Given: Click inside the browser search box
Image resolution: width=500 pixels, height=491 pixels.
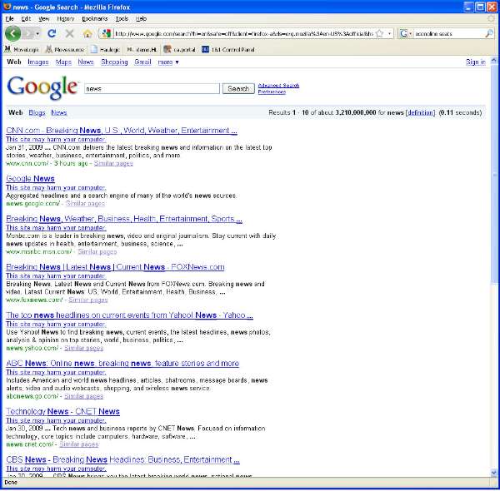Looking at the screenshot, I should pyautogui.click(x=448, y=33).
